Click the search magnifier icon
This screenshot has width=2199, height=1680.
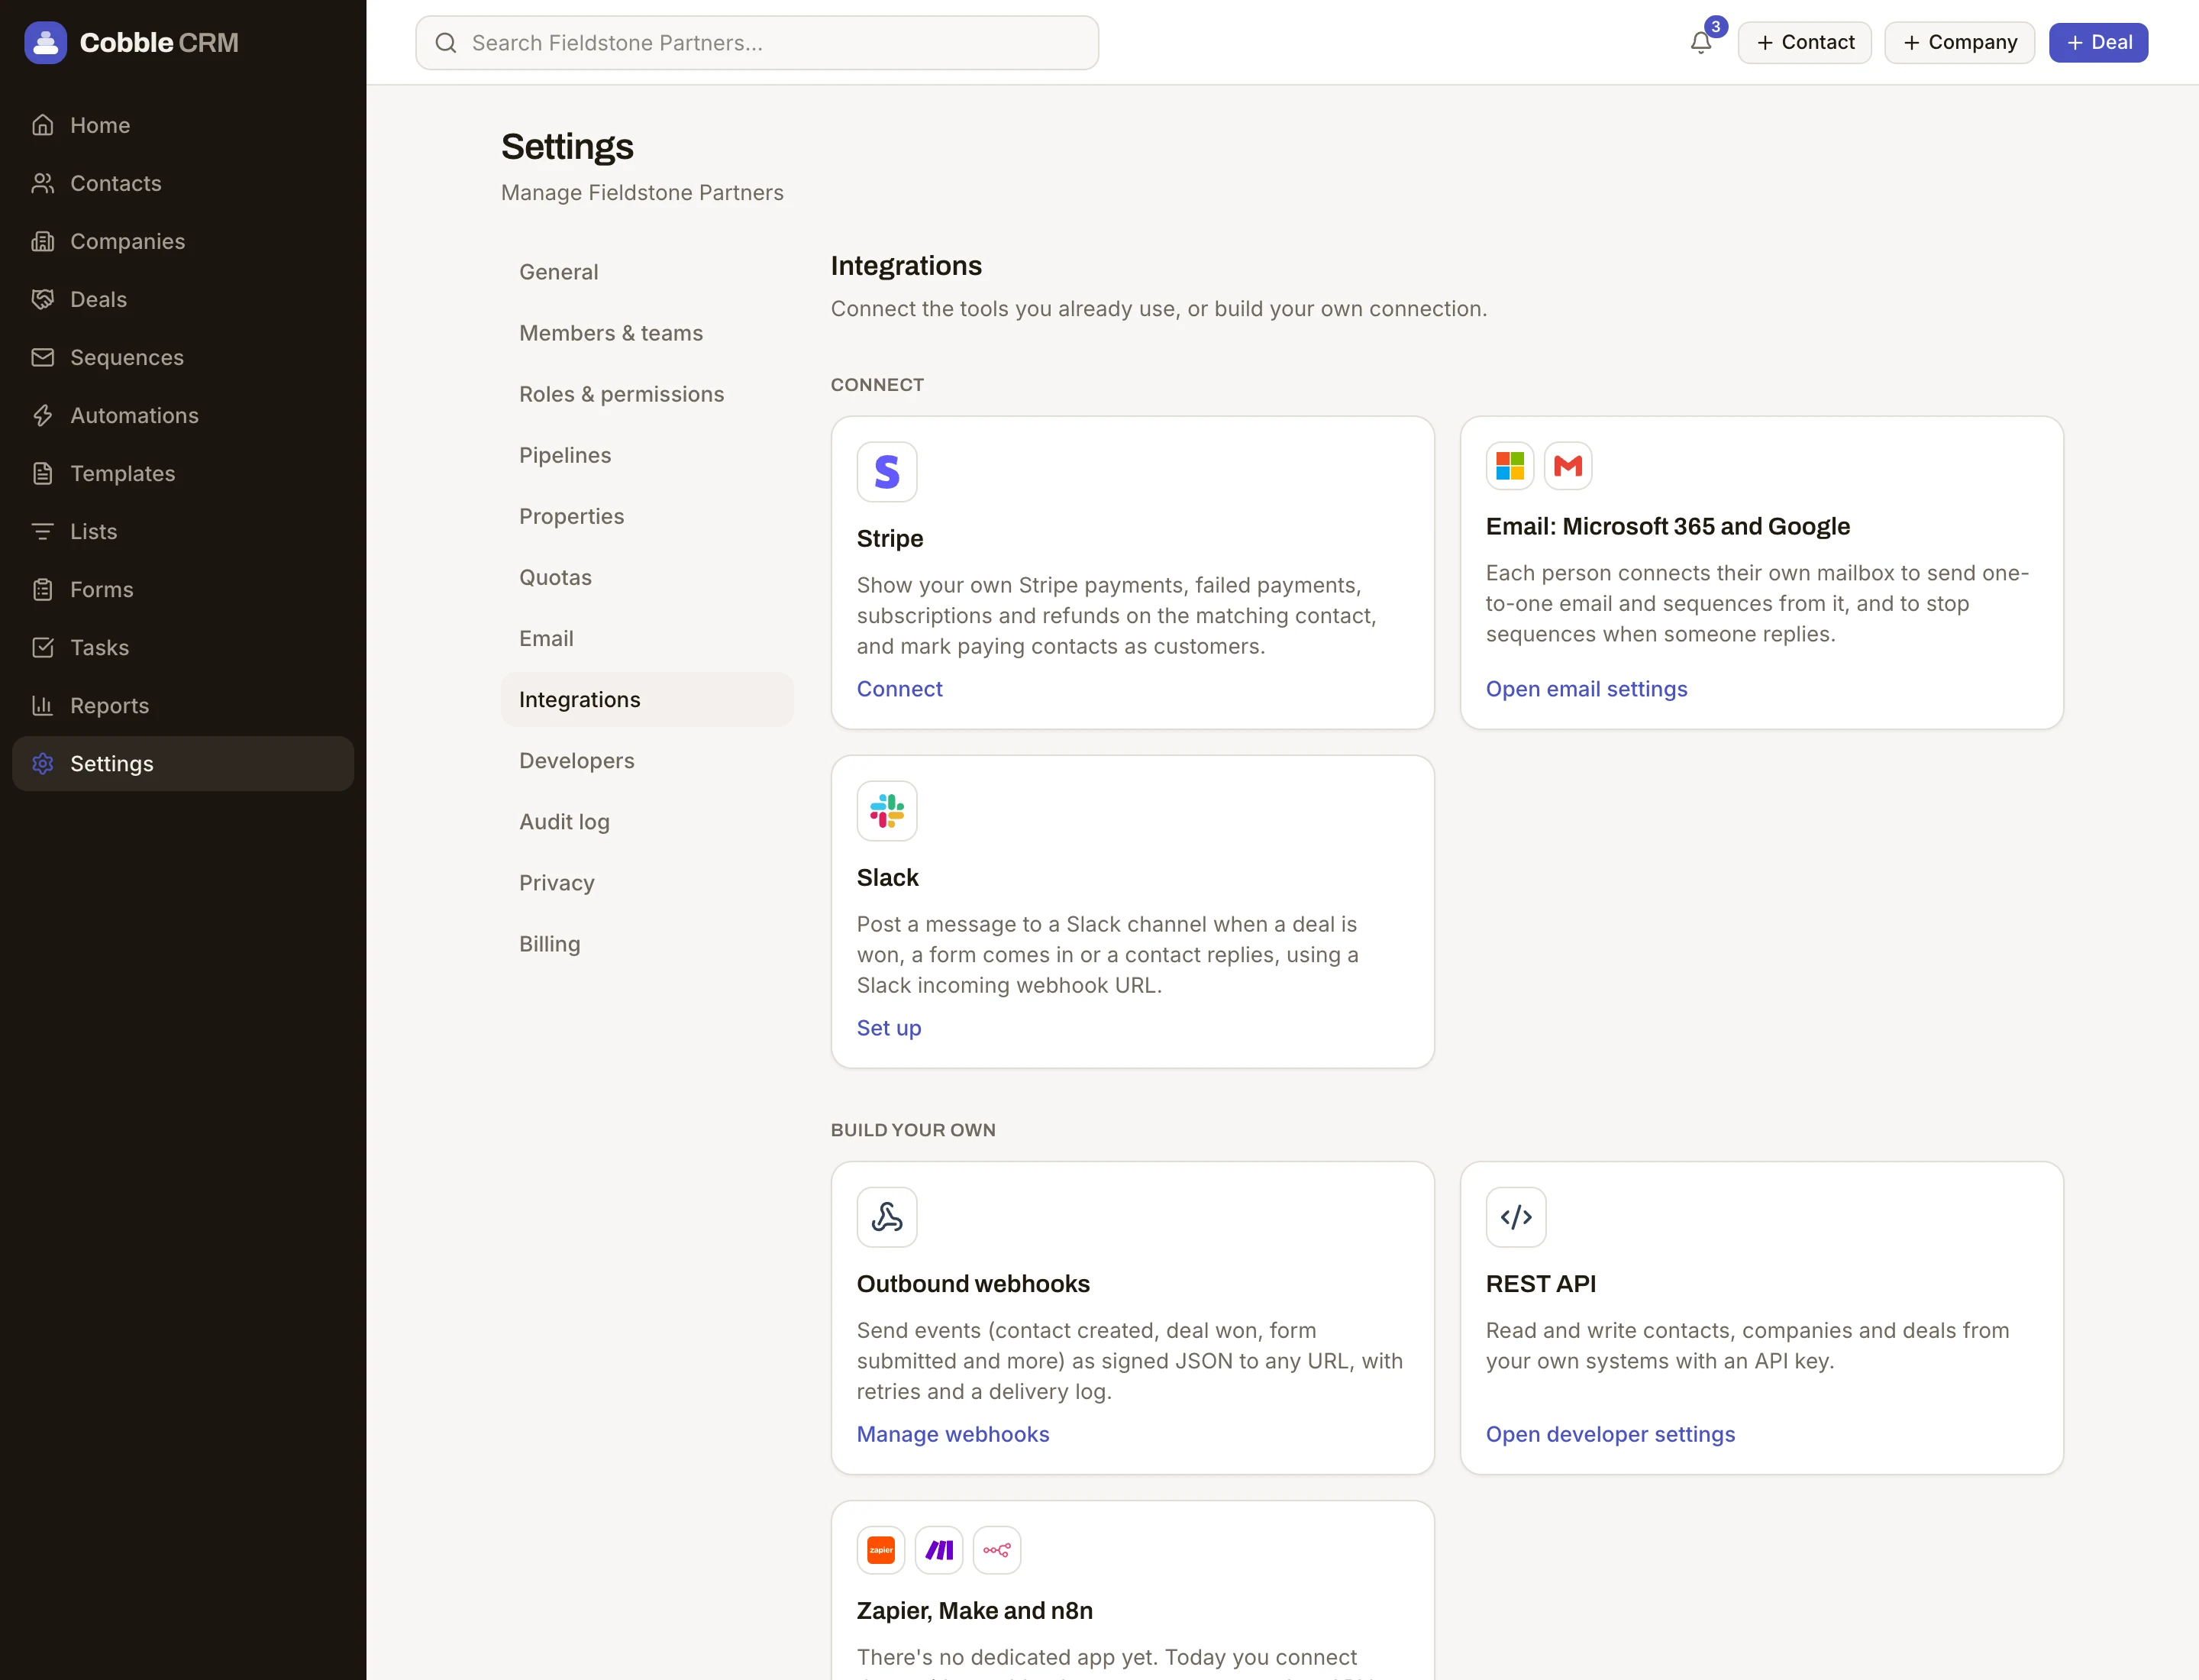pyautogui.click(x=446, y=43)
